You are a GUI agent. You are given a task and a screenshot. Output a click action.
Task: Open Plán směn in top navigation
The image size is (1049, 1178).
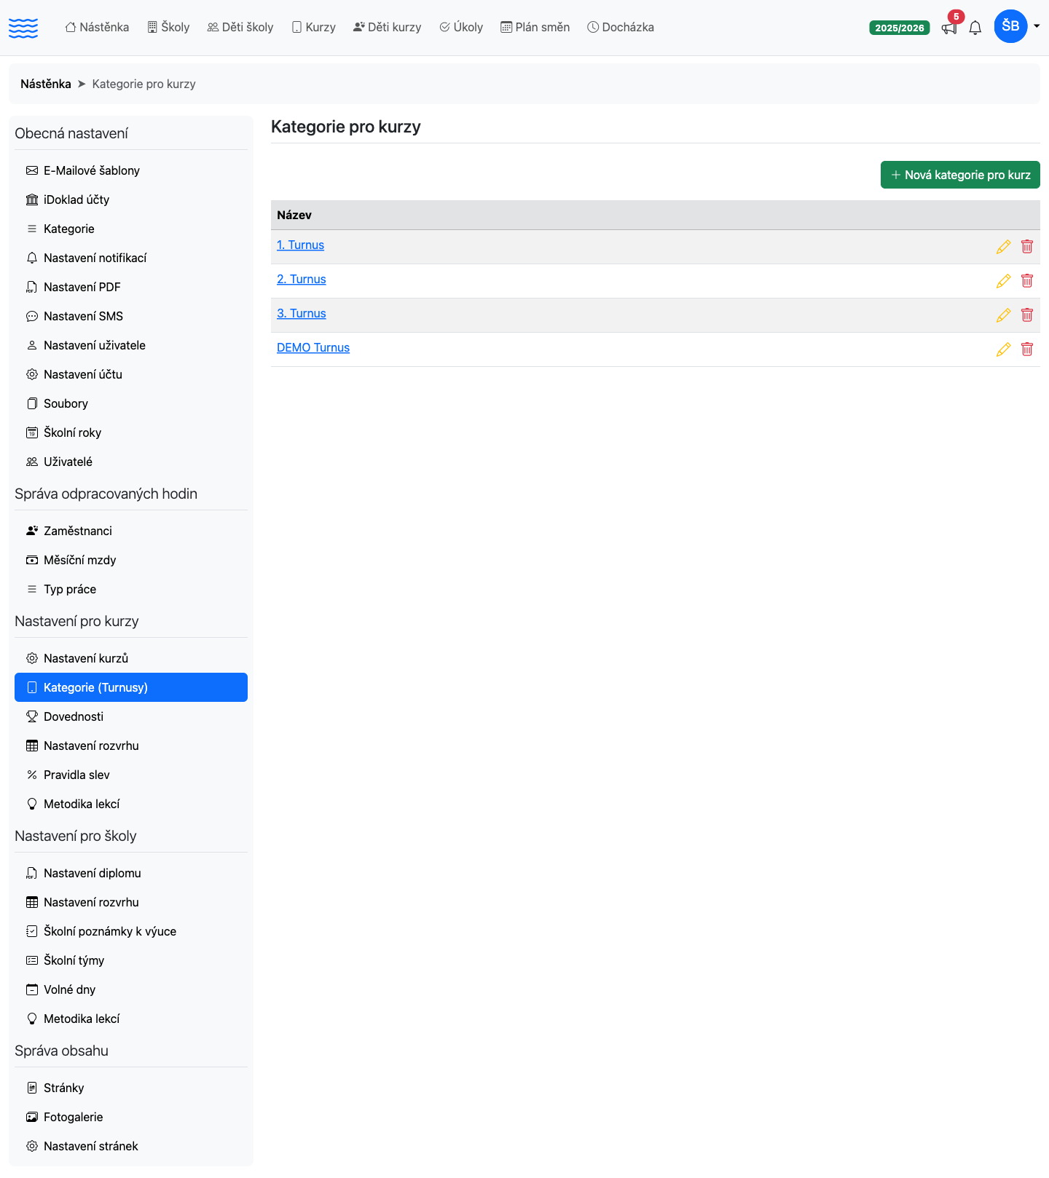tap(535, 27)
